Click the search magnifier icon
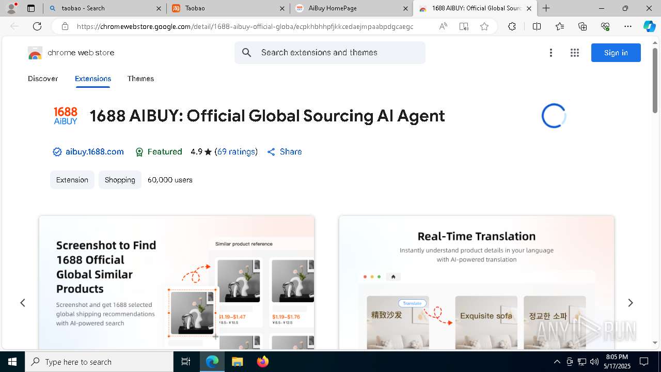The width and height of the screenshot is (661, 372). 247,53
